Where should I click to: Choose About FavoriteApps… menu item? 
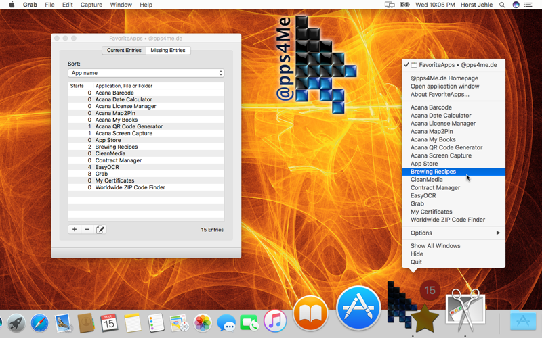453,94
